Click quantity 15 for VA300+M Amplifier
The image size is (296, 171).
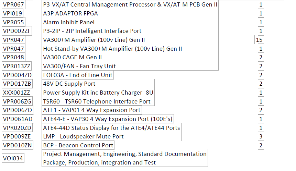coord(259,40)
